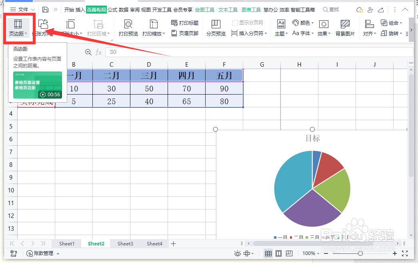Add a new sheet with plus button
The image size is (418, 263).
pos(174,243)
